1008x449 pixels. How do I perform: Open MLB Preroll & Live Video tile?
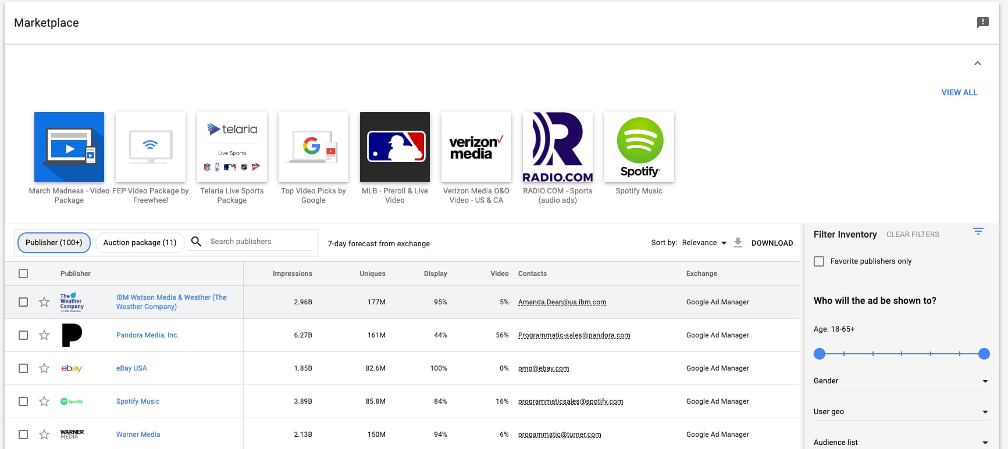click(395, 147)
